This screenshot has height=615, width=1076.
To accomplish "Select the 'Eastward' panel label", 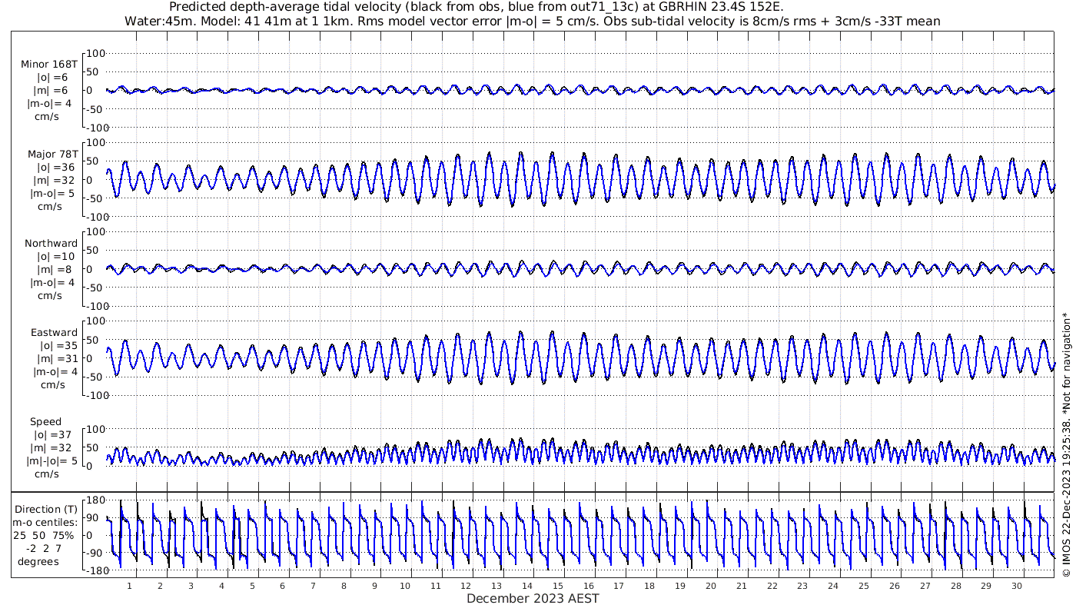I will tap(54, 333).
